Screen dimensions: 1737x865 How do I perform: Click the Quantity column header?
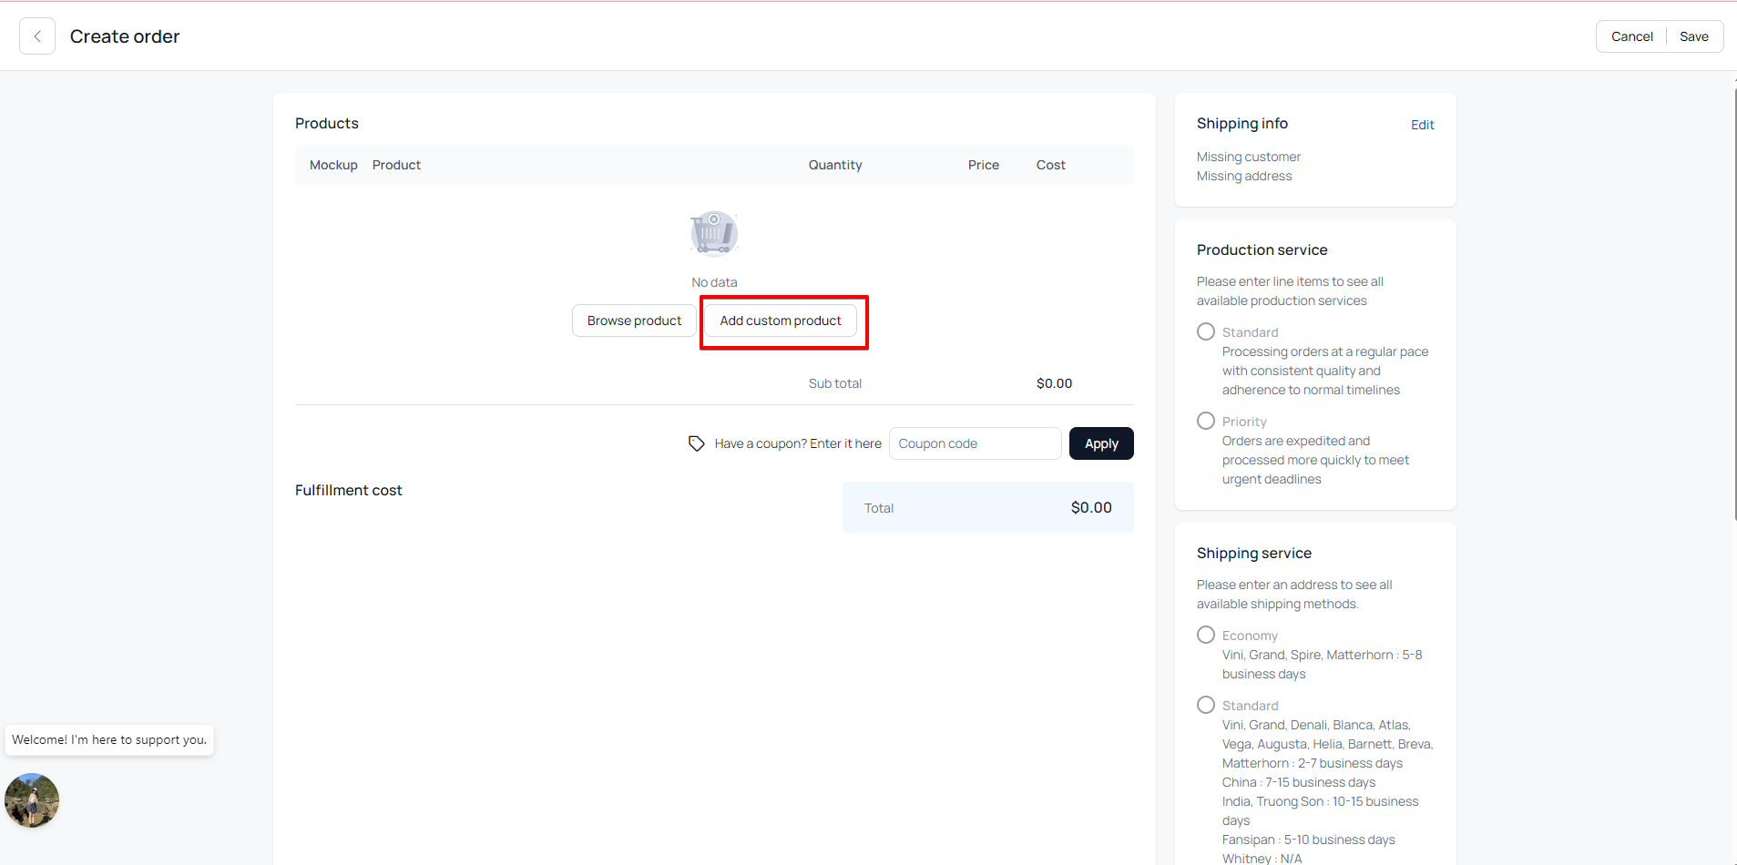click(835, 165)
